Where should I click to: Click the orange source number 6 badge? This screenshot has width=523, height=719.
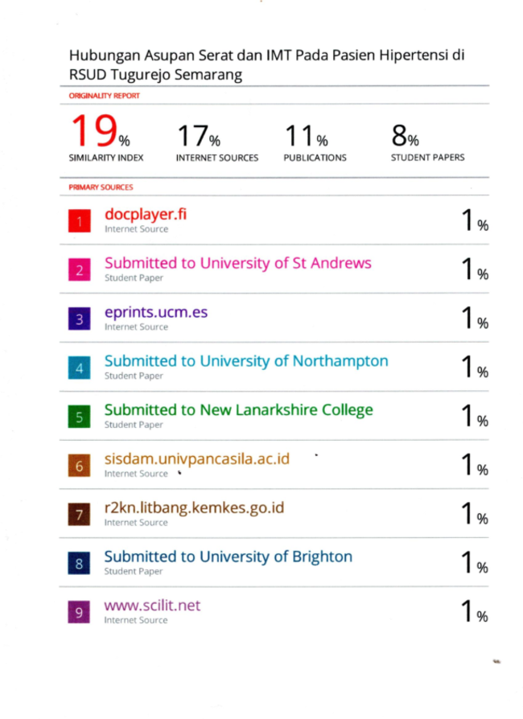(80, 466)
